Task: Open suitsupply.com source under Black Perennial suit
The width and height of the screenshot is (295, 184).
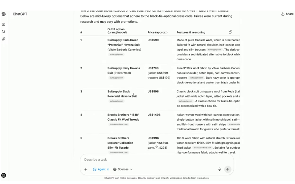Action: click(x=116, y=101)
